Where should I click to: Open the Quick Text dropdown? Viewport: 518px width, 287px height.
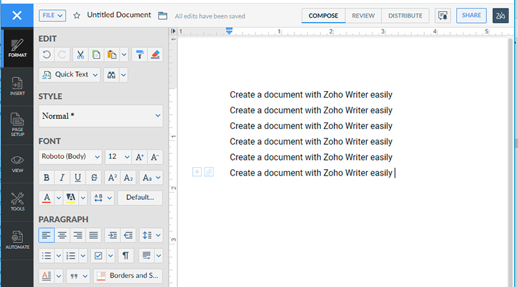coord(70,75)
